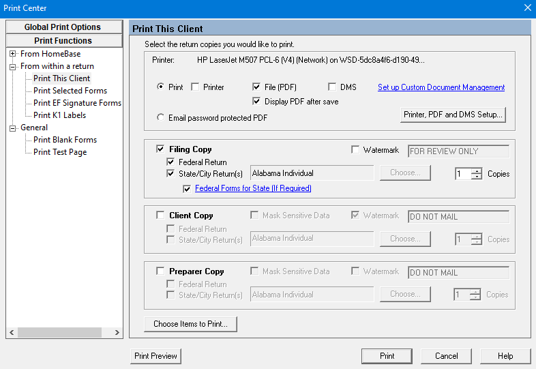Click the Print Preview button
The width and height of the screenshot is (536, 369).
(155, 356)
